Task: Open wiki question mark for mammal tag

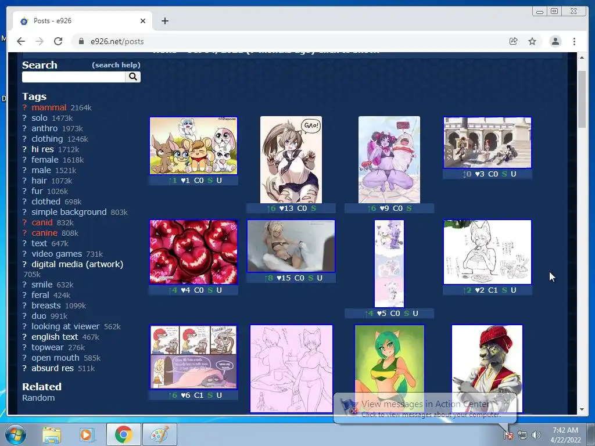Action: tap(24, 107)
